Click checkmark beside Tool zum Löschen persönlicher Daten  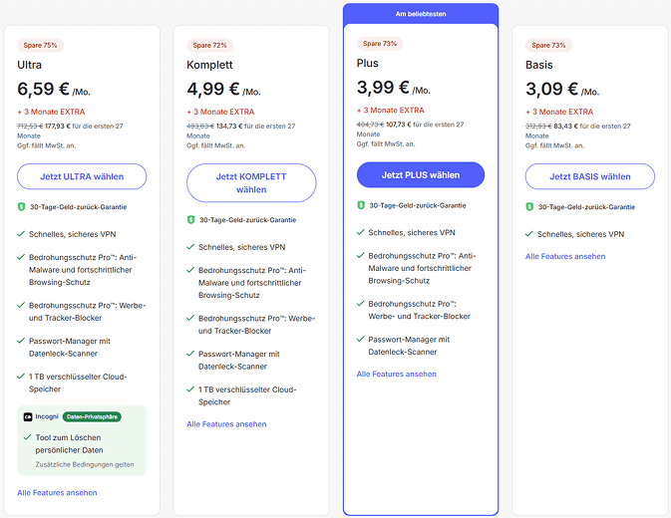(x=27, y=437)
